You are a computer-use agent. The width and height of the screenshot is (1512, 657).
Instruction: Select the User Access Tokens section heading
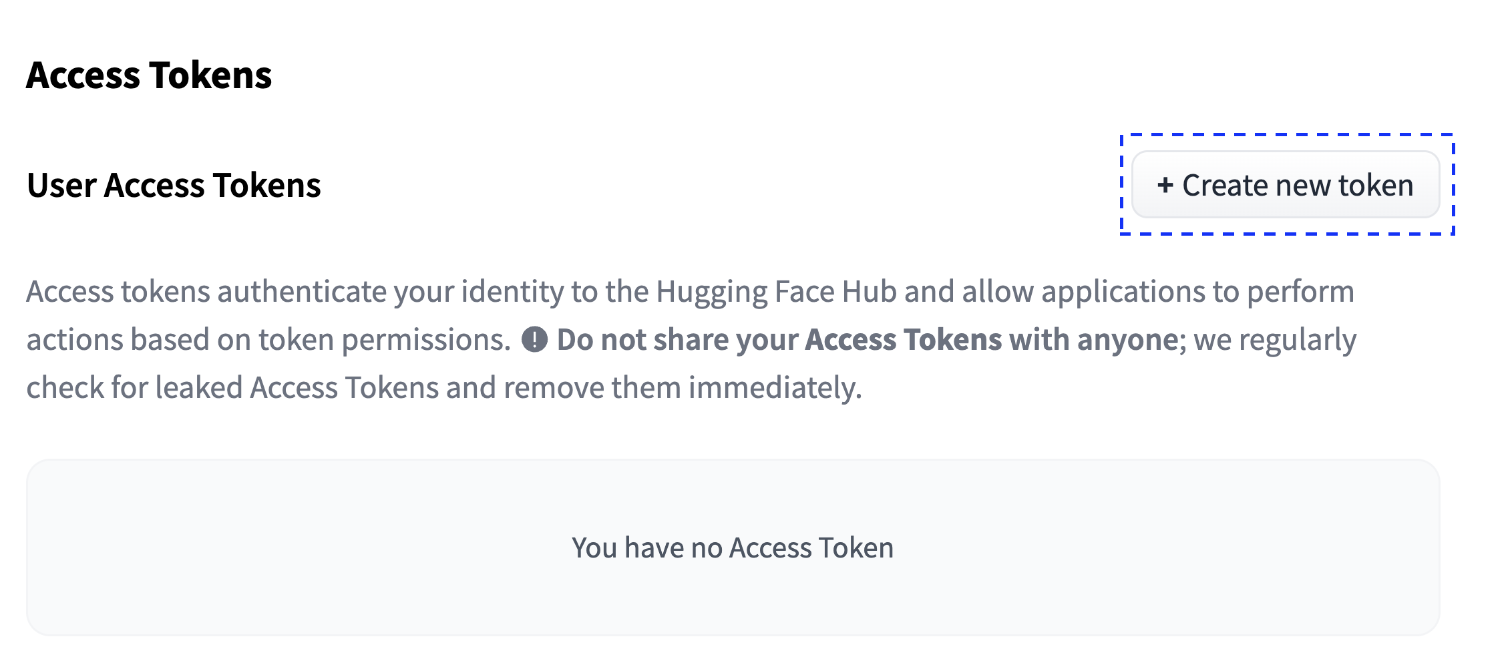174,185
